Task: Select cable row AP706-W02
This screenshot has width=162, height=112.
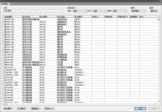Action: (80, 60)
